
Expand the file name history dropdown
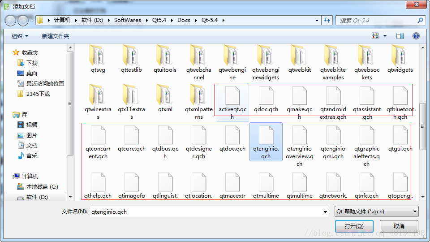(325, 212)
